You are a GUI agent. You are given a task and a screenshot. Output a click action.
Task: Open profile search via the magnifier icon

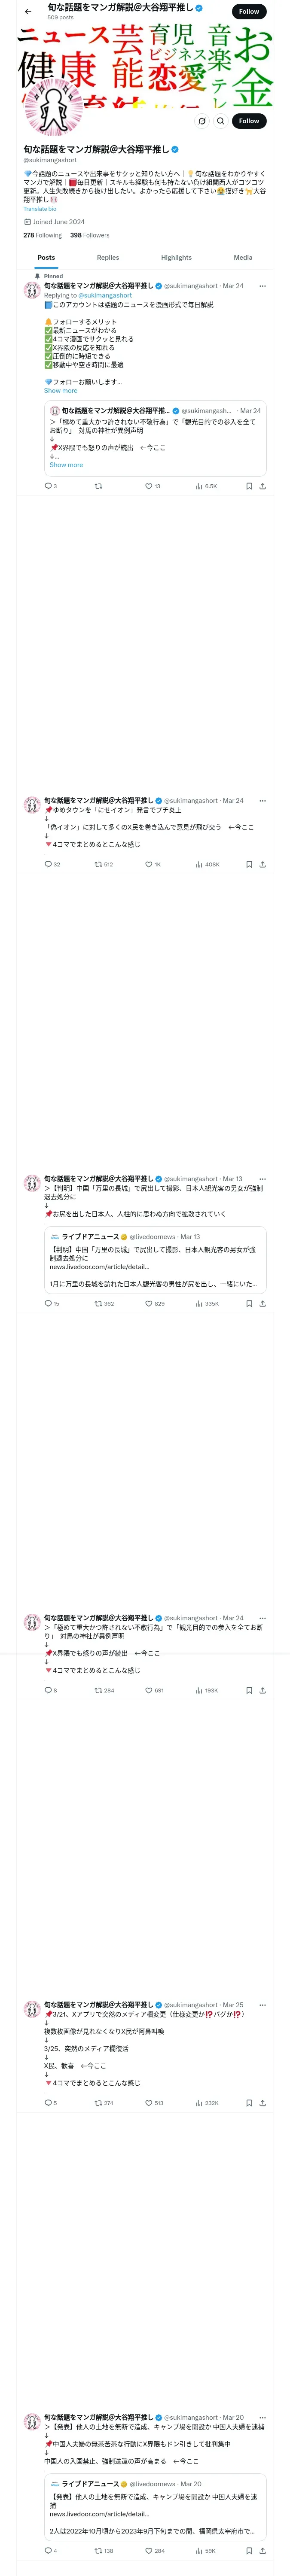tap(221, 121)
